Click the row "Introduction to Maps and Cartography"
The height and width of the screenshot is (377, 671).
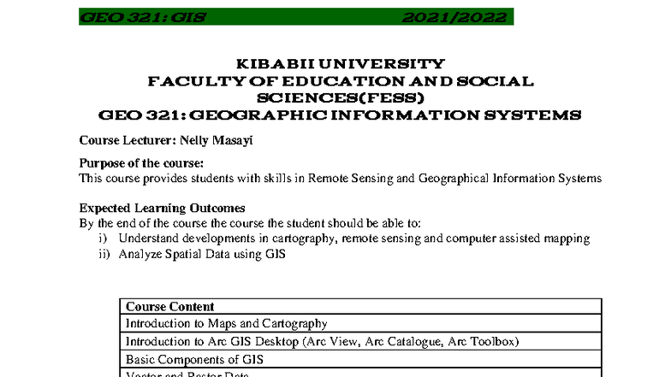361,323
